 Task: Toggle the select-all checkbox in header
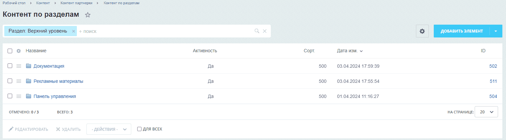(10, 51)
